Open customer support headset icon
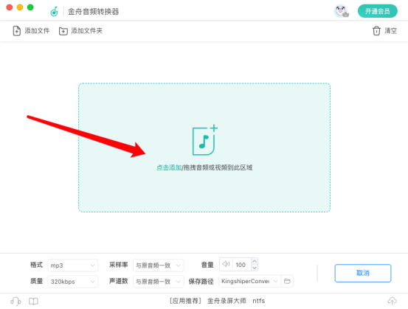The width and height of the screenshot is (408, 309). click(15, 301)
